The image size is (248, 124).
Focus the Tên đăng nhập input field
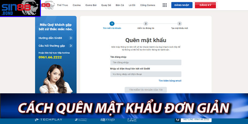coord(146,63)
